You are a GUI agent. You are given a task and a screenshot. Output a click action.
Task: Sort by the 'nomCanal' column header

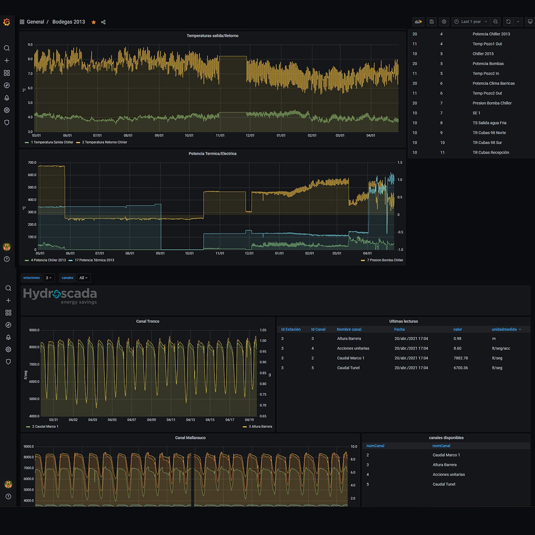point(441,446)
